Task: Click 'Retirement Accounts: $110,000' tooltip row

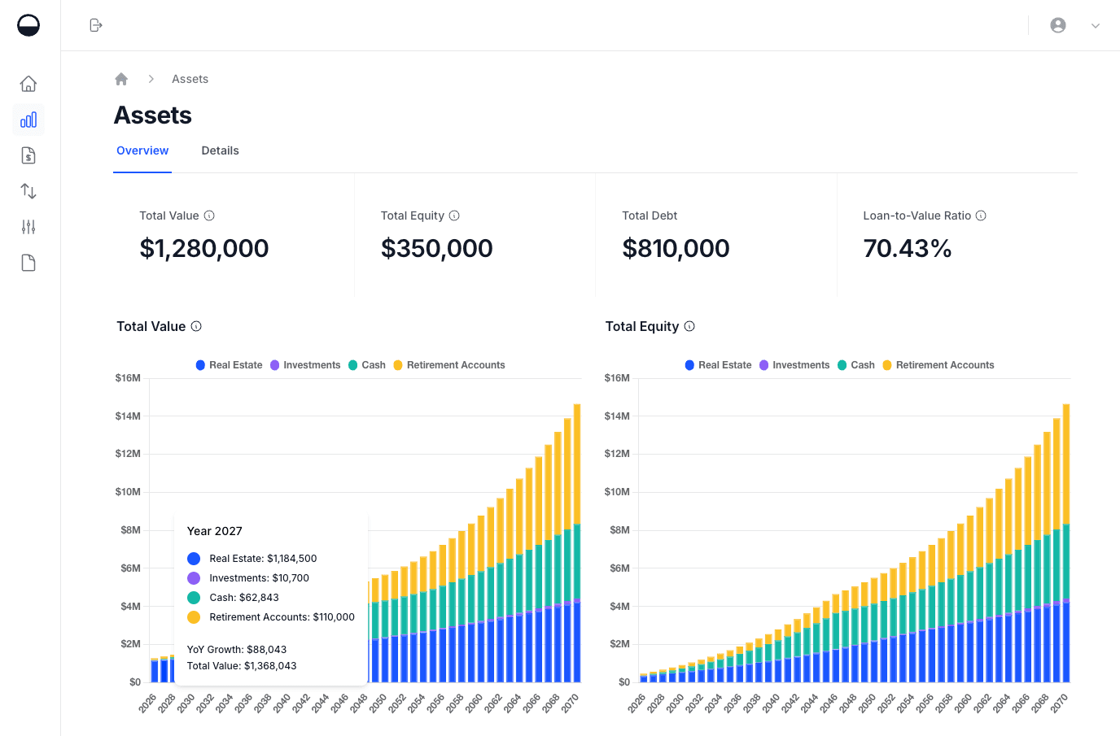Action: click(271, 617)
